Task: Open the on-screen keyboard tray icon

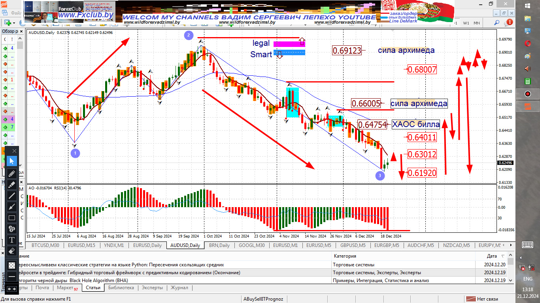Action: pyautogui.click(x=528, y=245)
